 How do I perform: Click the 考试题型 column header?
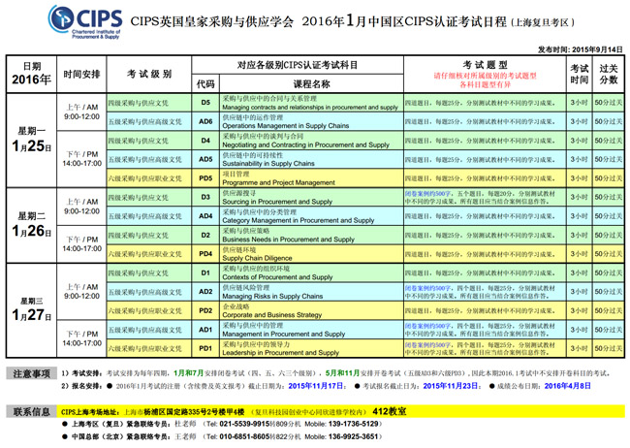pyautogui.click(x=485, y=74)
